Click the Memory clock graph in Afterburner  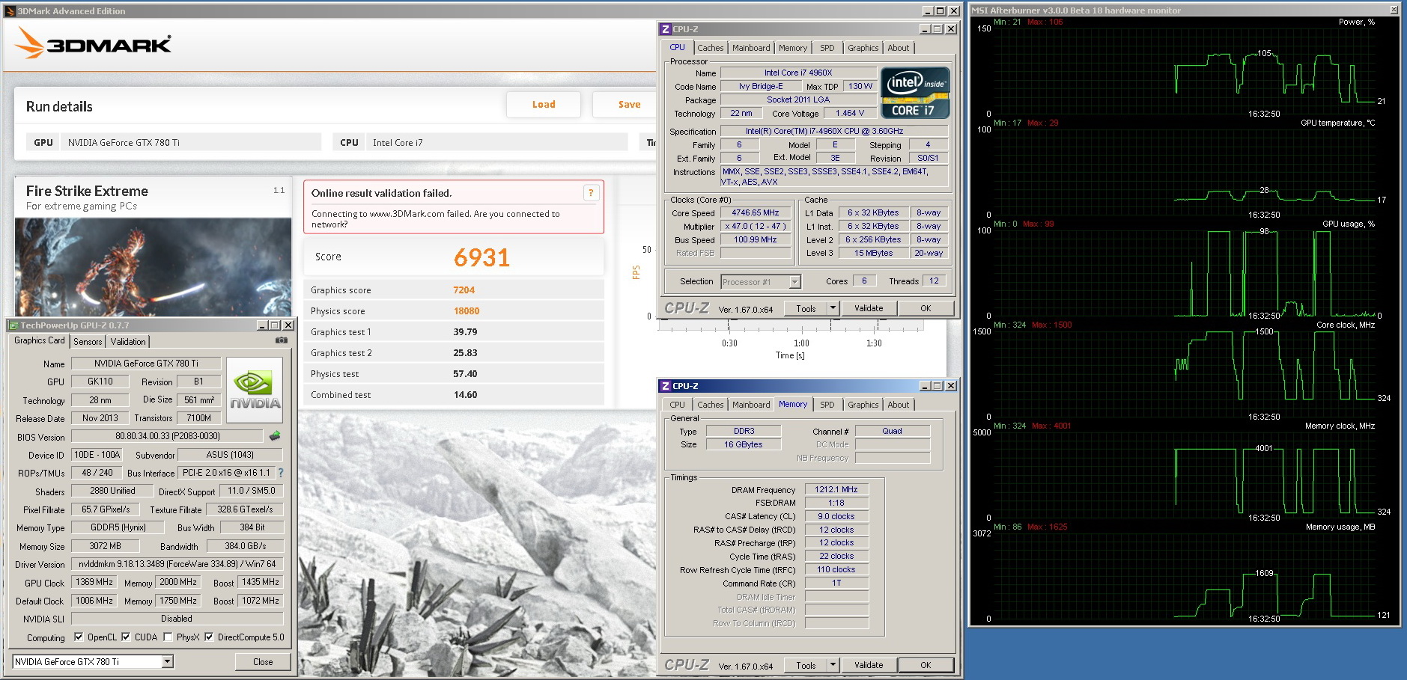point(1185,475)
